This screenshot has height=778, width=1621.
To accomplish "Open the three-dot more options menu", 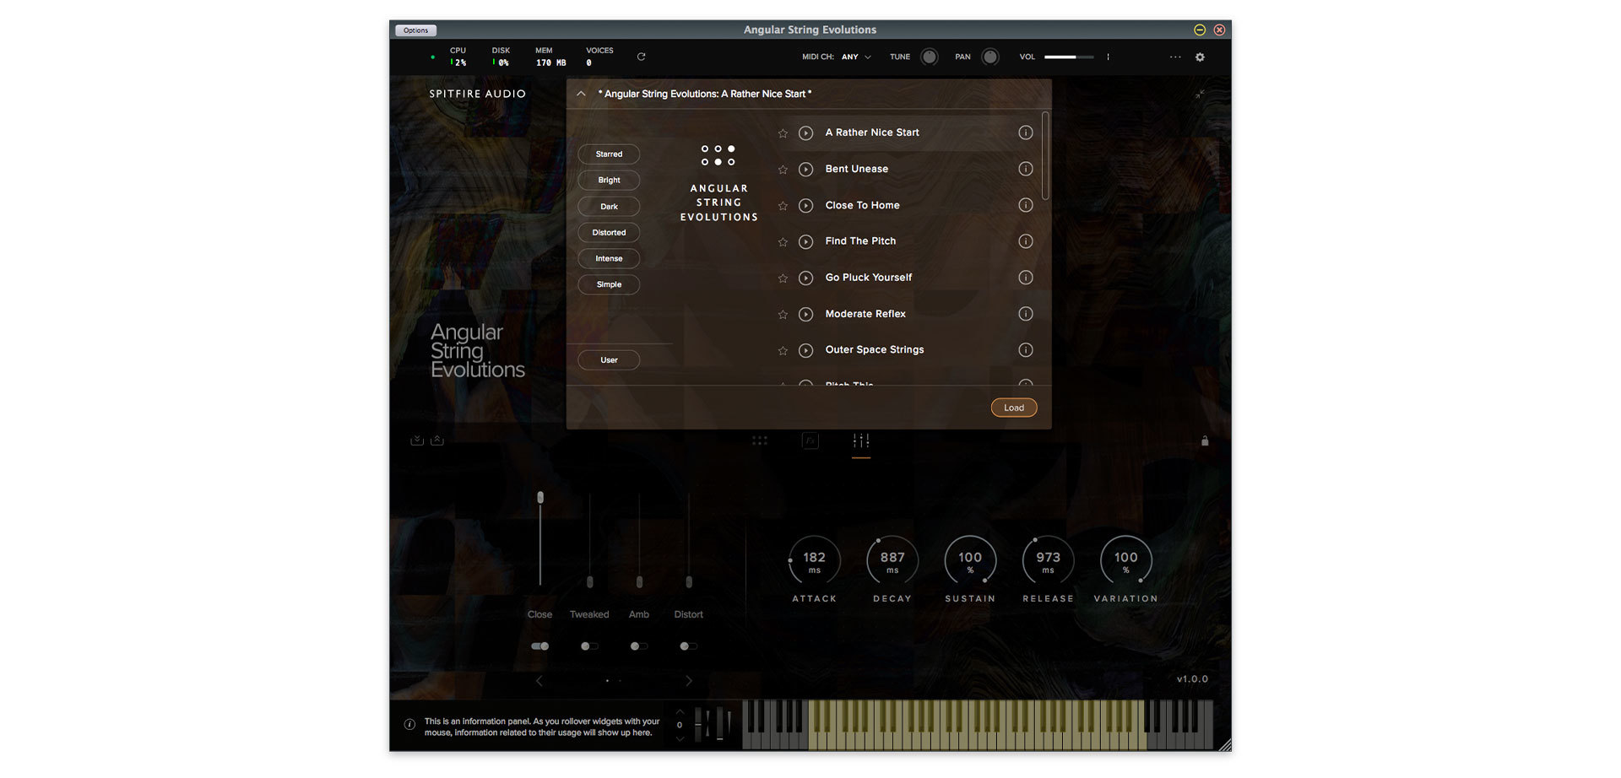I will point(1175,57).
